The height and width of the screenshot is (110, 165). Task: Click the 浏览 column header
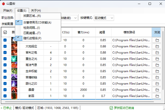pos(156,32)
